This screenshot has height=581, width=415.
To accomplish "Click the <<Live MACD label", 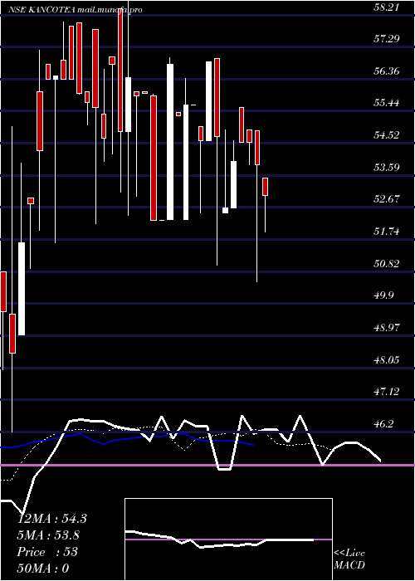I will pos(349,559).
